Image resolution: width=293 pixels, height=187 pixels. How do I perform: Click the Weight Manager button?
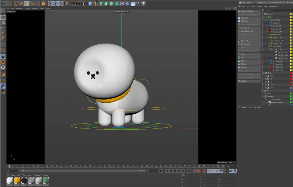[x=249, y=11]
